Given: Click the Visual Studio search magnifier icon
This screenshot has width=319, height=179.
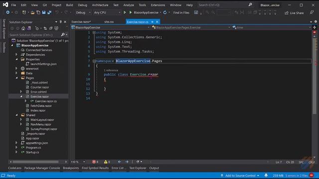Looking at the screenshot, I should 250,4.
